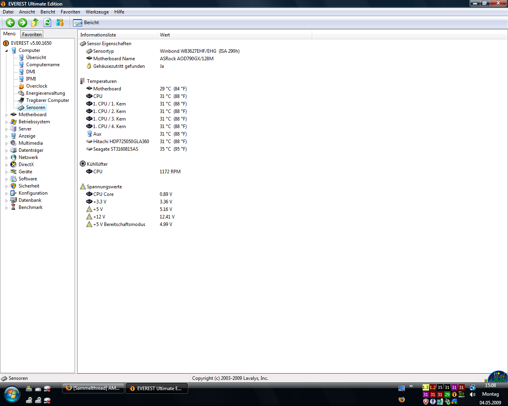The width and height of the screenshot is (508, 406).
Task: Click the Konfiguration tree icon
Action: [x=13, y=193]
